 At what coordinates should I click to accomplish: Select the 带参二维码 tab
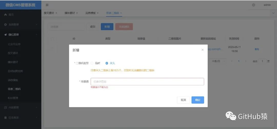(x=112, y=13)
